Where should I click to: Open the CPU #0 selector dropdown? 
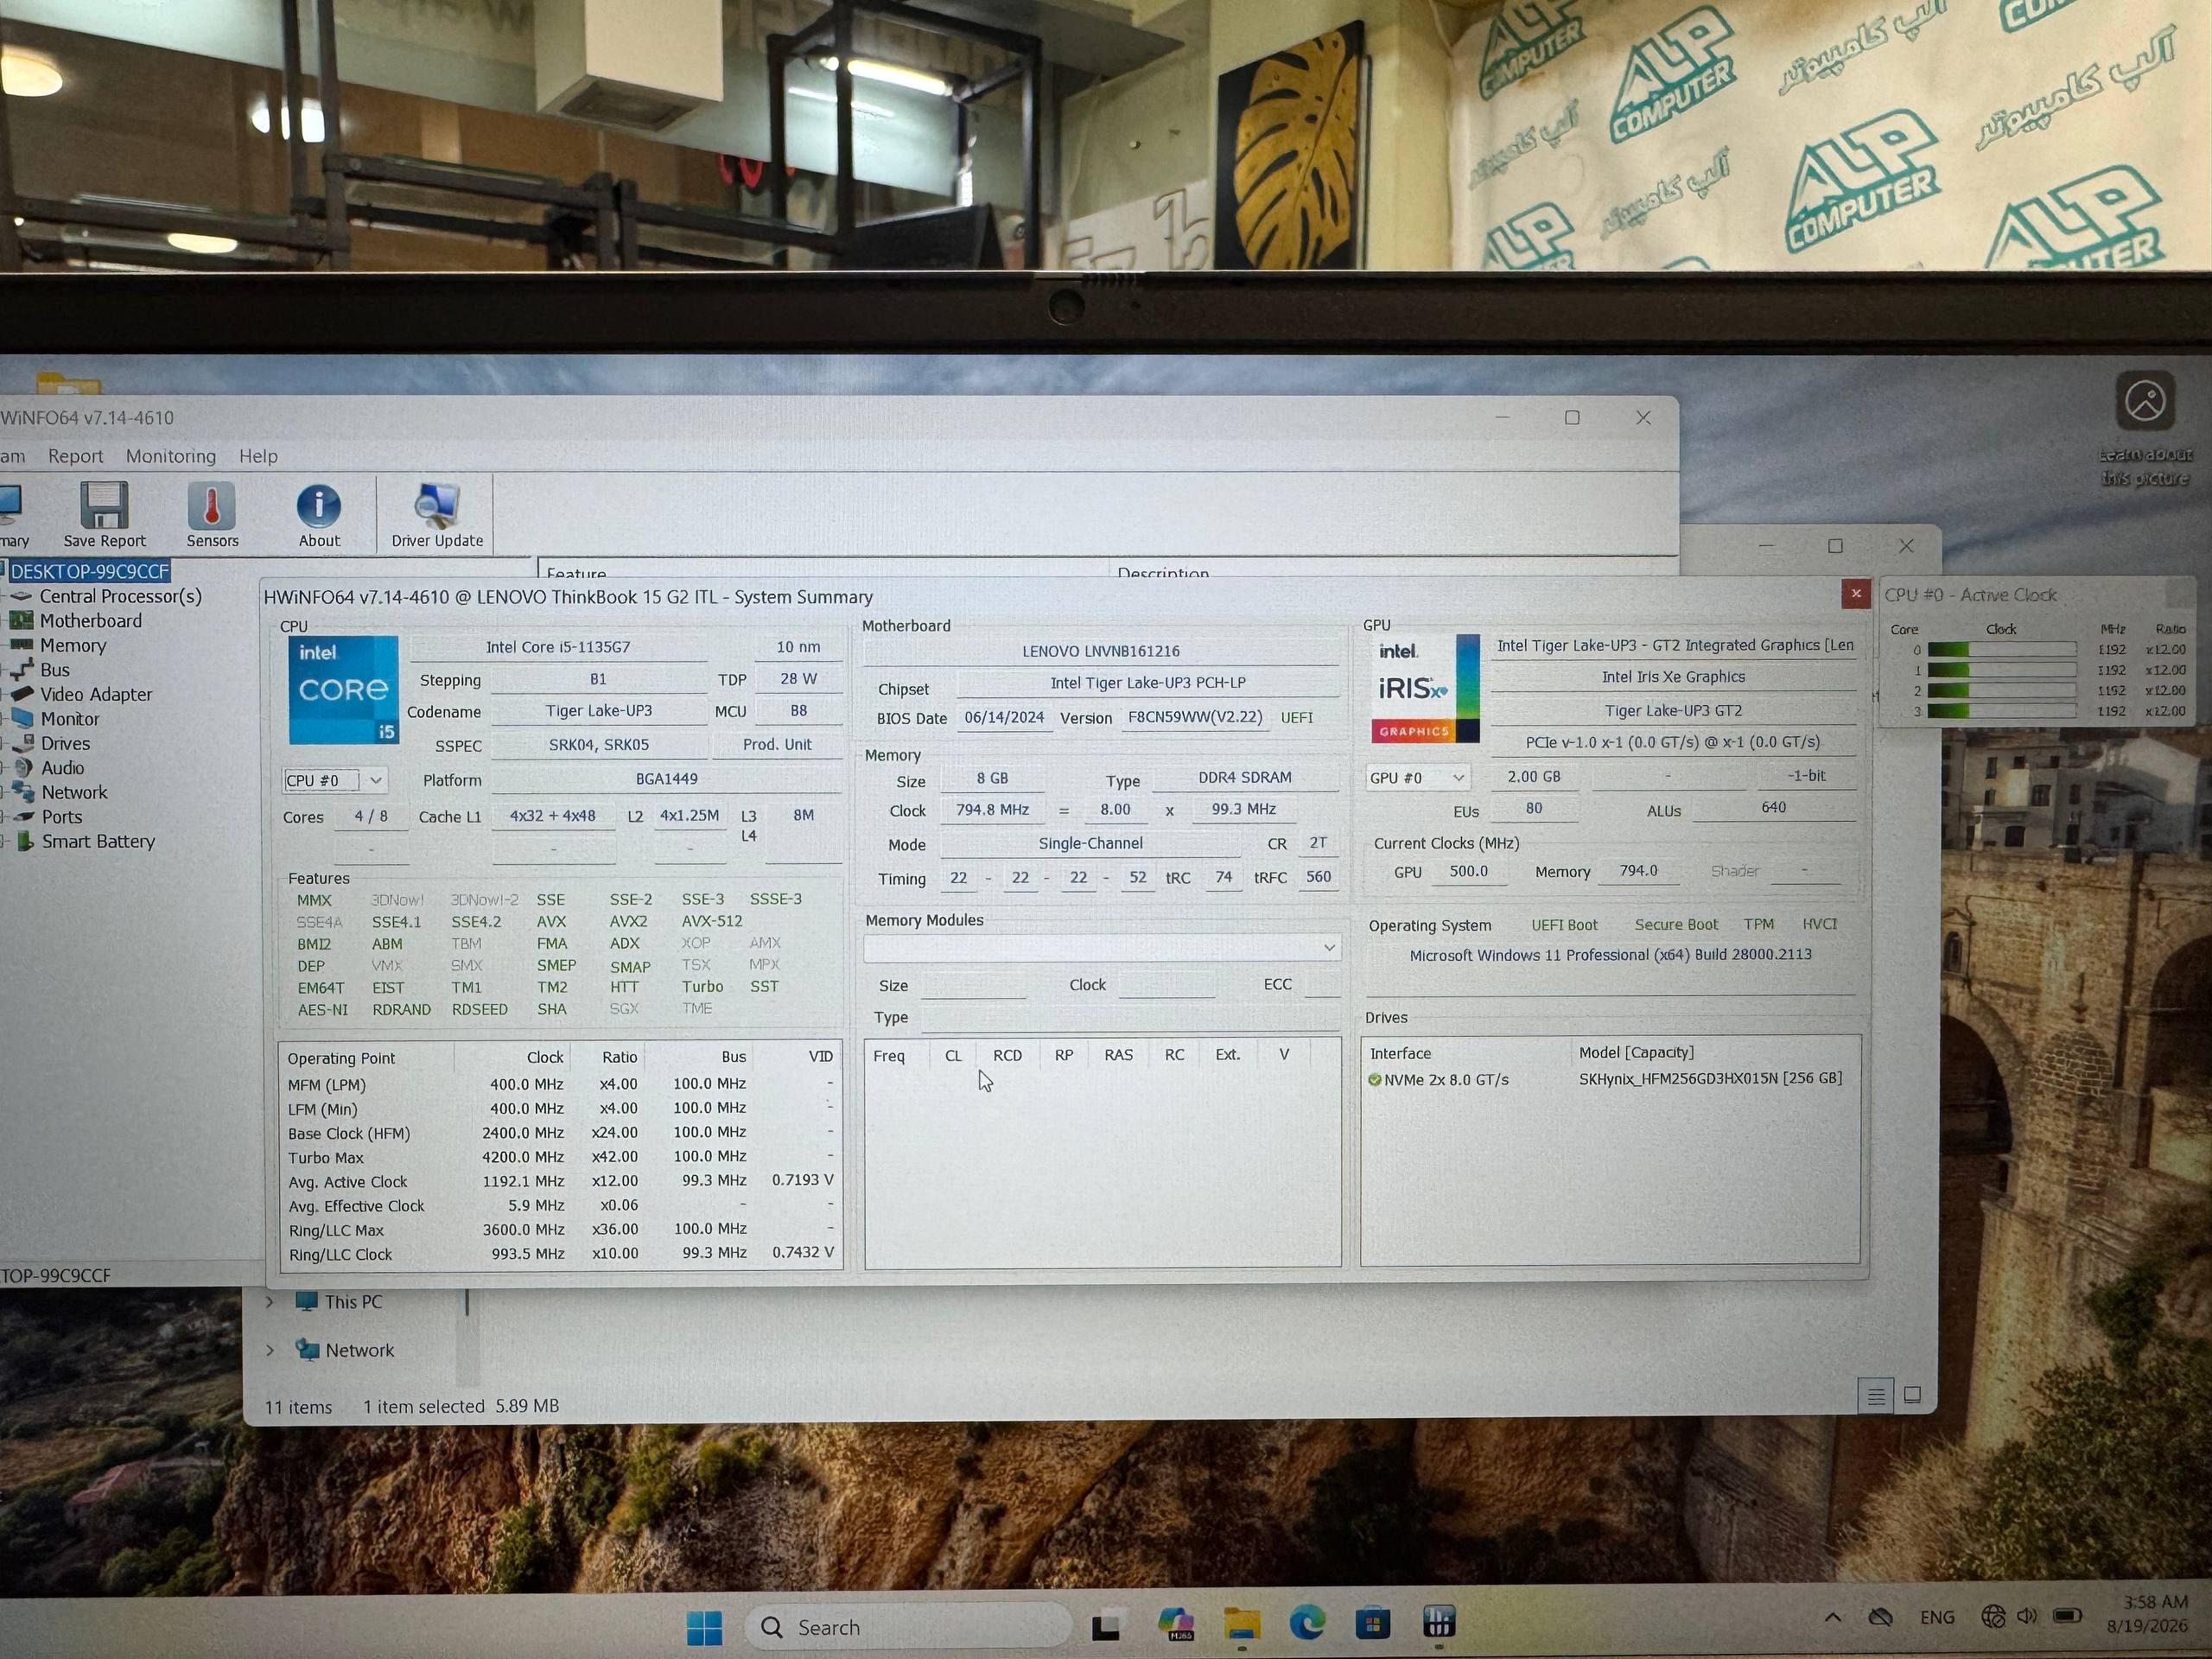pos(335,780)
